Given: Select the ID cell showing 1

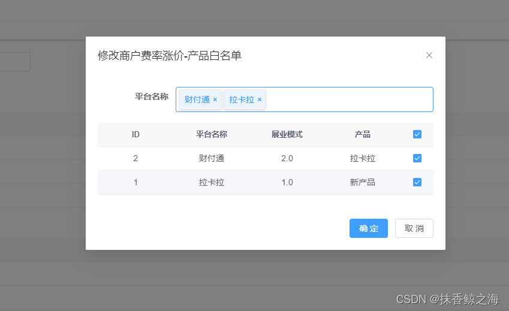Looking at the screenshot, I should point(135,182).
